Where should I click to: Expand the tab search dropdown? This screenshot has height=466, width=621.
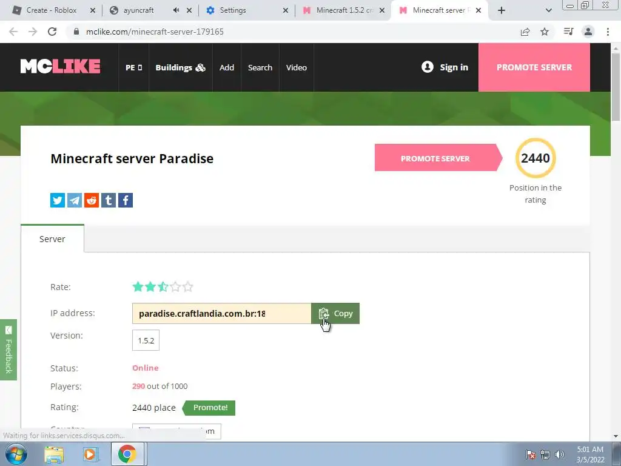click(x=548, y=10)
